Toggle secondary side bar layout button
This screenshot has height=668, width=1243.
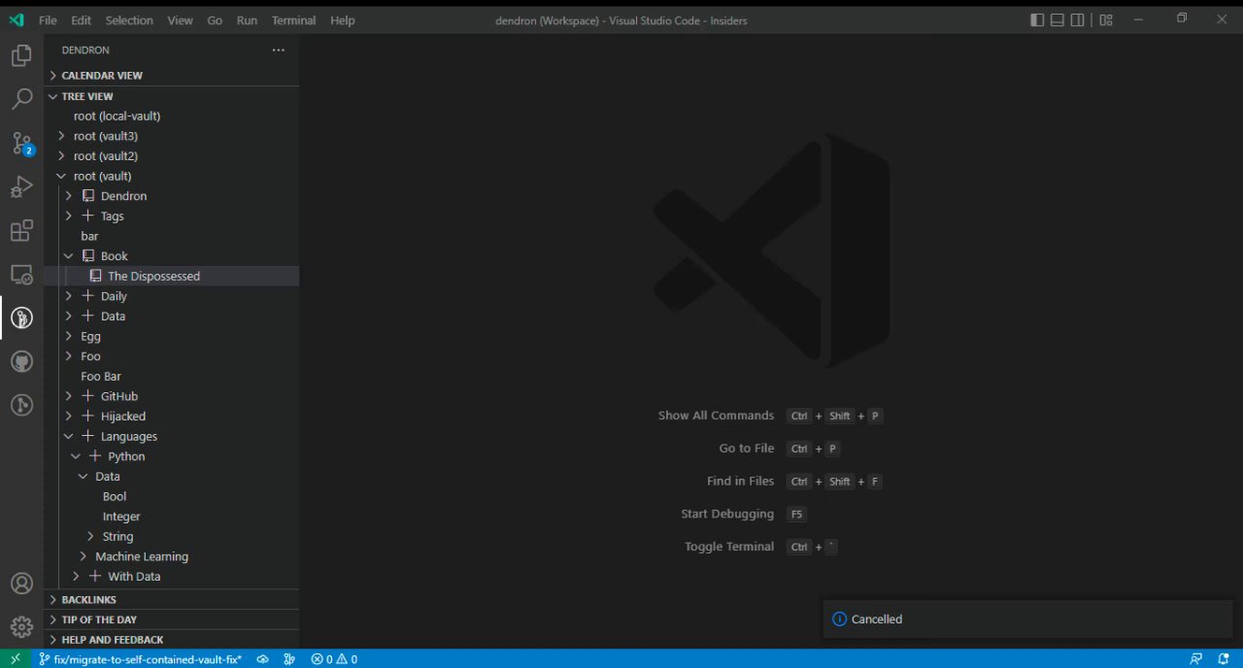click(x=1078, y=20)
